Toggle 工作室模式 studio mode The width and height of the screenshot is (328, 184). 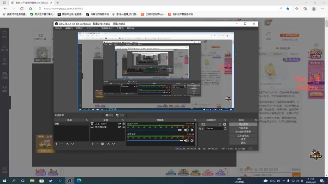[243, 135]
